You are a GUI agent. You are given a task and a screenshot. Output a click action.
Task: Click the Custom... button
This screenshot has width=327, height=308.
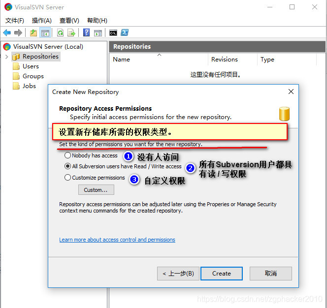pos(96,190)
